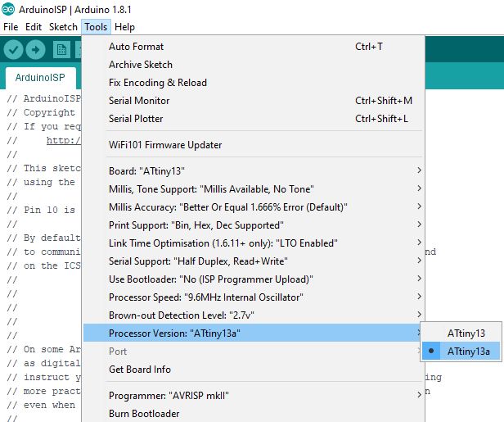The image size is (504, 422).
Task: Expand the Print Support submenu
Action: (x=254, y=225)
